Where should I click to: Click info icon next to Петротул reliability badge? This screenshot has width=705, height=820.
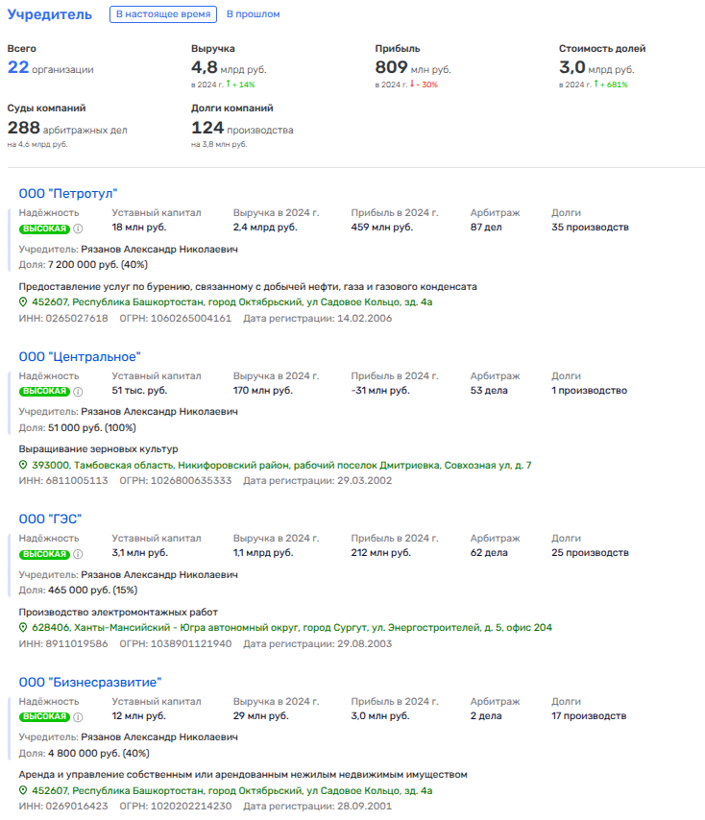click(x=79, y=229)
